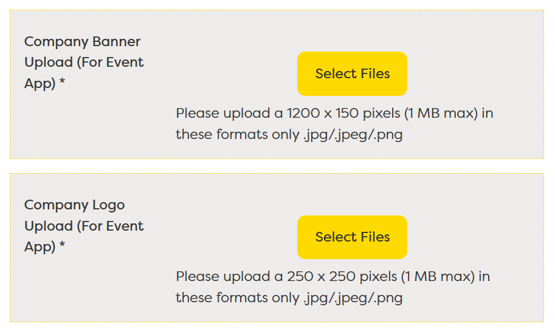Click the banner upload instructions text

click(334, 124)
